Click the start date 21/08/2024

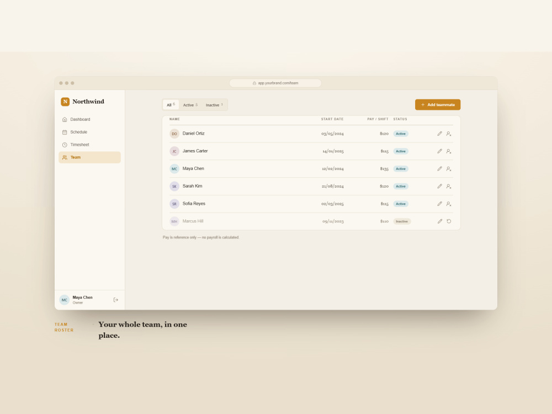point(333,186)
